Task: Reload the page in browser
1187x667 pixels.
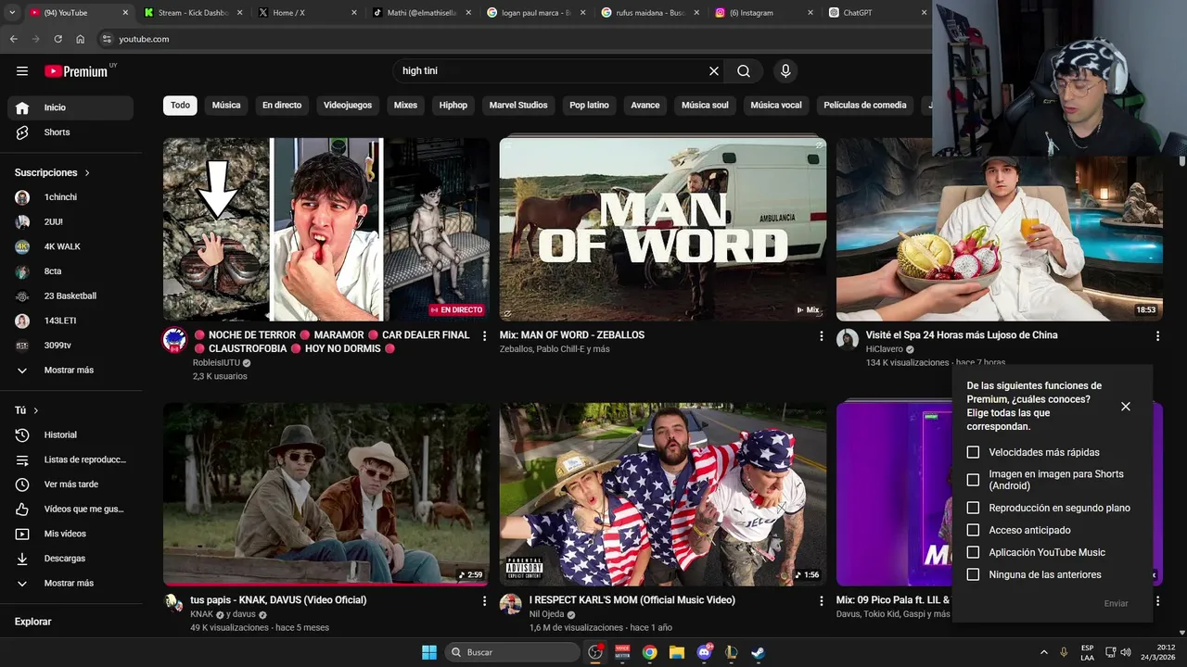Action: [x=57, y=39]
